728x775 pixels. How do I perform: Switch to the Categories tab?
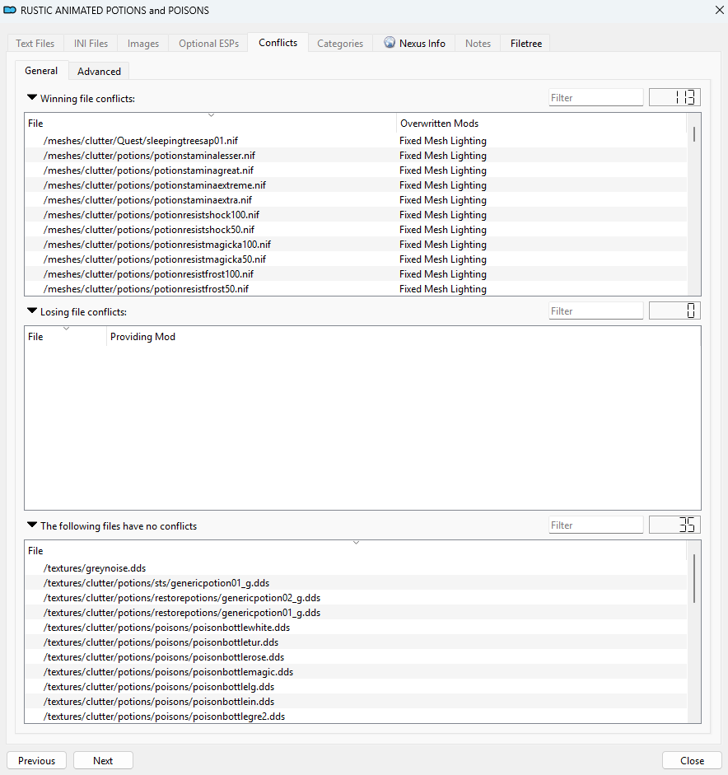(340, 44)
